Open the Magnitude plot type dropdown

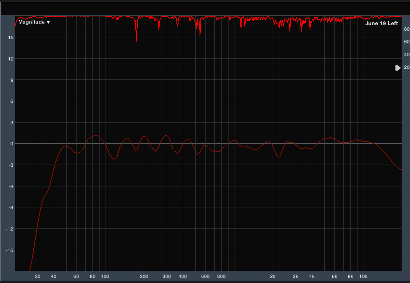(x=34, y=22)
